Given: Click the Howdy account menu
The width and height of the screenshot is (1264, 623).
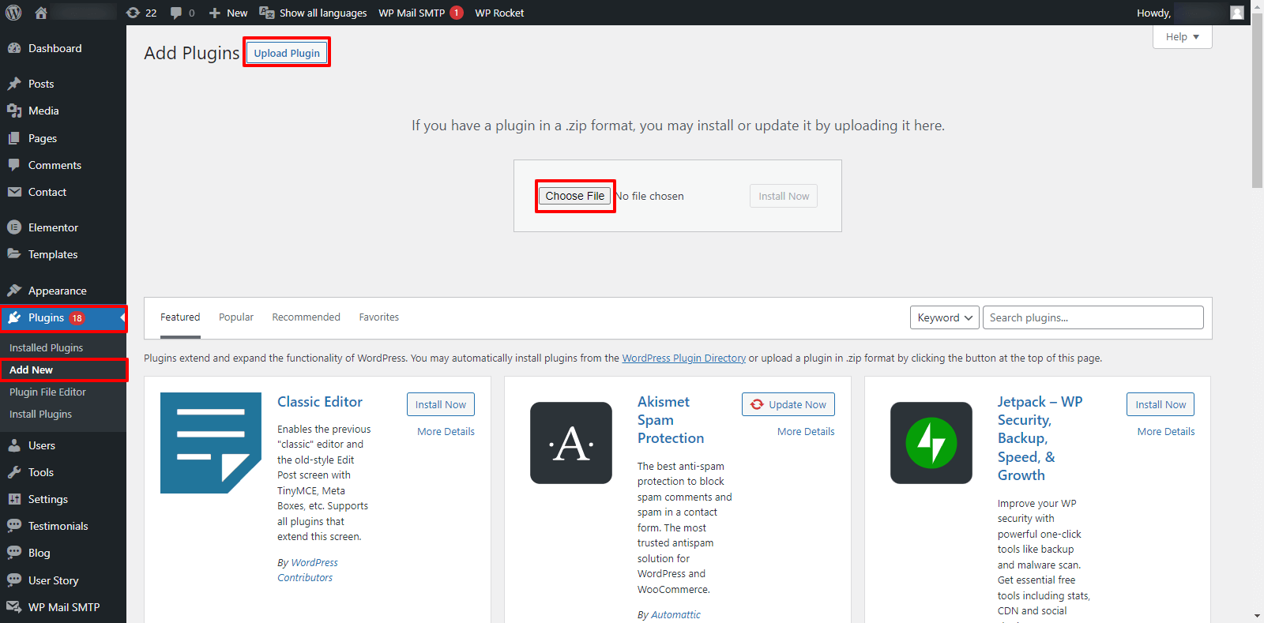Looking at the screenshot, I should 1191,13.
